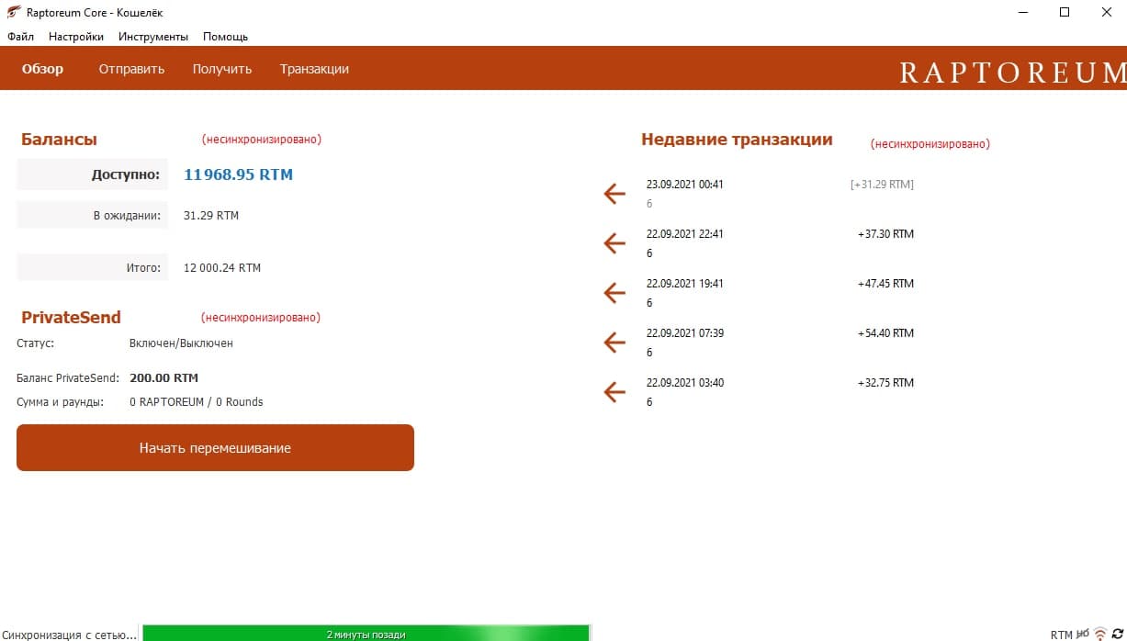Image resolution: width=1127 pixels, height=641 pixels.
Task: Open the Инструменты menu
Action: (x=153, y=37)
